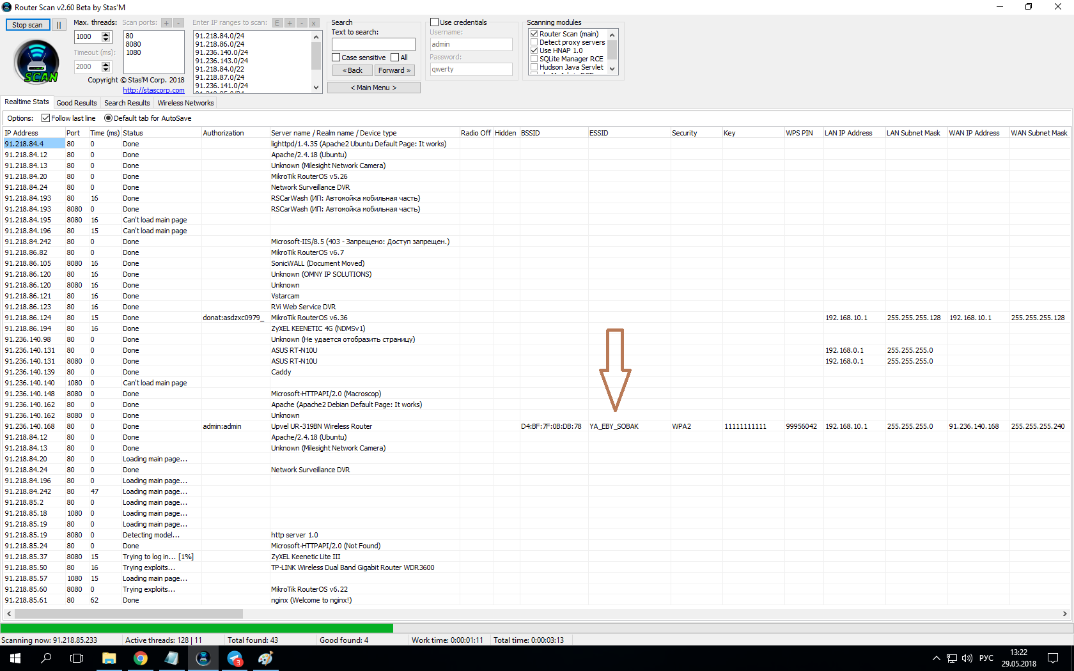Switch to the Good Results tab
1074x671 pixels.
pos(77,103)
